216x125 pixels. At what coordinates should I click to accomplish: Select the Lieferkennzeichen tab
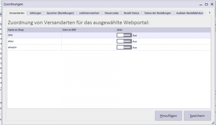click(89, 13)
